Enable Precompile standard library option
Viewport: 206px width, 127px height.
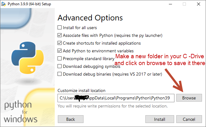pos(60,59)
